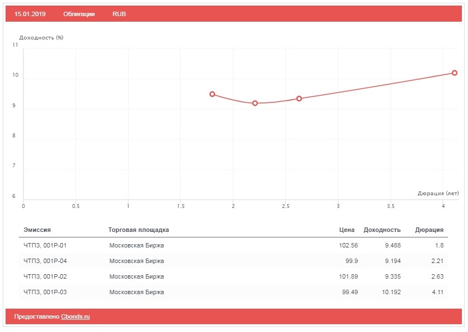The image size is (468, 332).
Task: Sort by the Доходность table column header
Action: [x=382, y=230]
